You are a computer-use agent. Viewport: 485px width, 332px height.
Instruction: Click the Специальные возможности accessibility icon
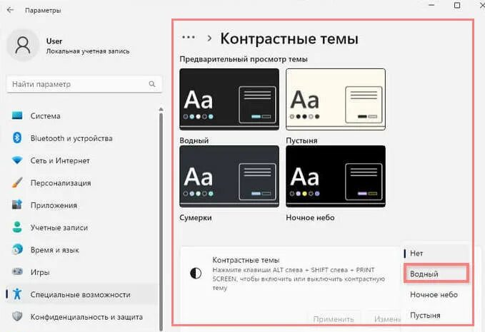[x=17, y=294]
